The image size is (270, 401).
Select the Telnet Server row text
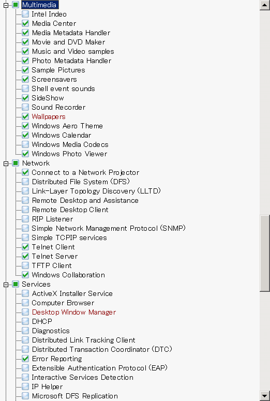tap(55, 256)
